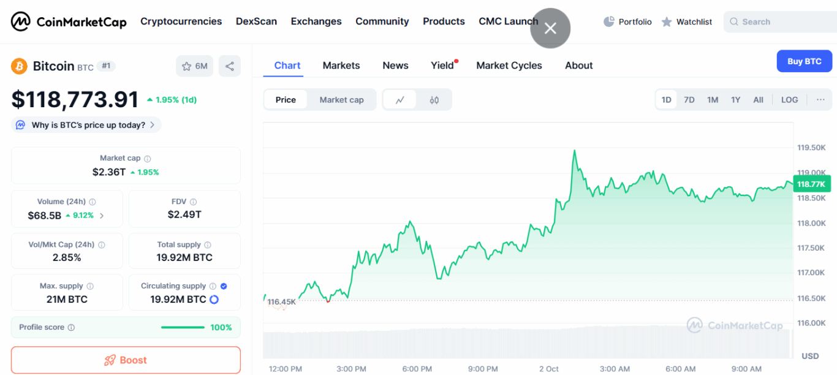Click the CoinMarketCap logo
The image size is (837, 375).
(x=69, y=22)
